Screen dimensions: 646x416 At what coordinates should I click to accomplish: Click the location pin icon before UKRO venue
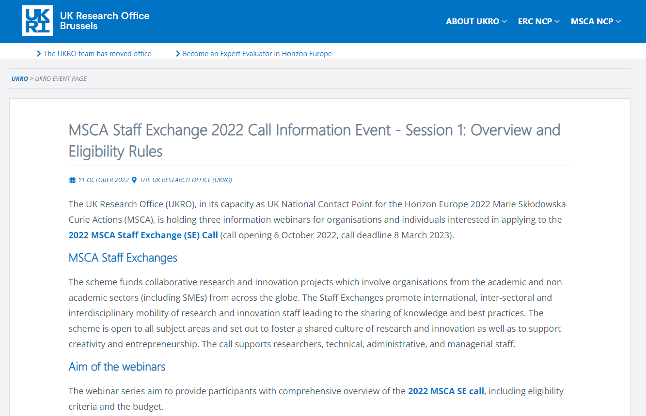tap(134, 180)
